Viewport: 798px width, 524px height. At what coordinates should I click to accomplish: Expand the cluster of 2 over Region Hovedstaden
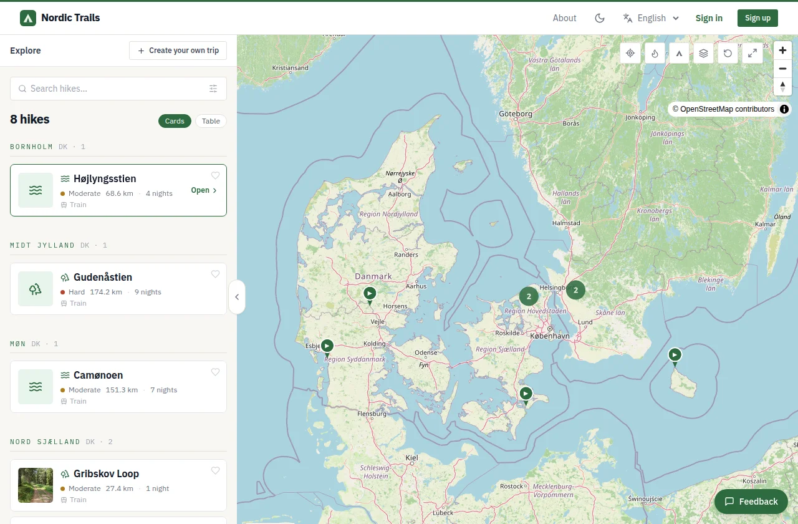529,296
